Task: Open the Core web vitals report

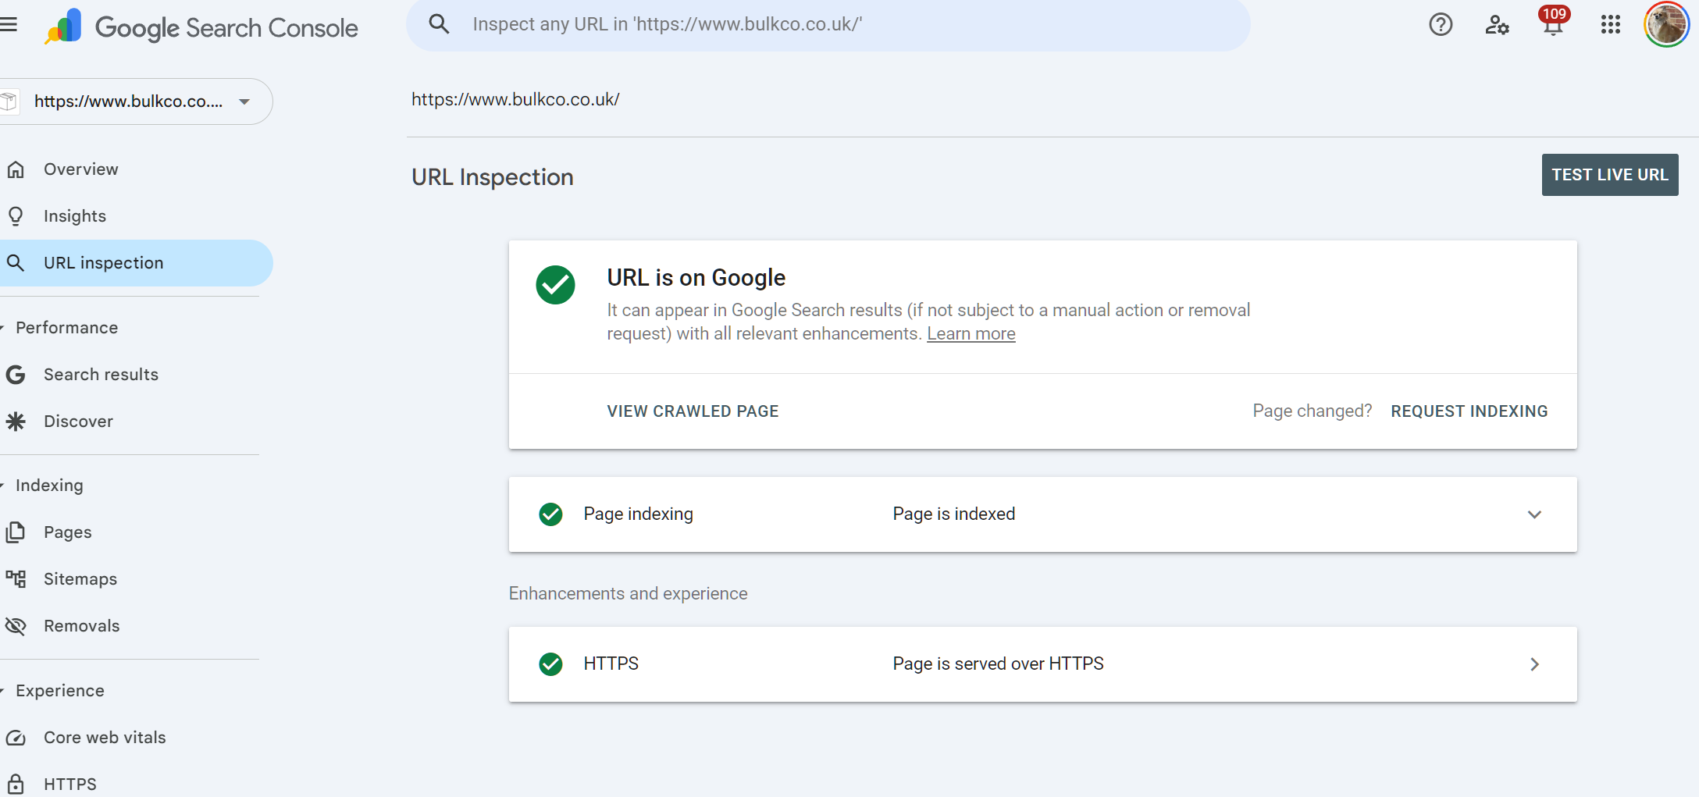Action: [x=104, y=738]
